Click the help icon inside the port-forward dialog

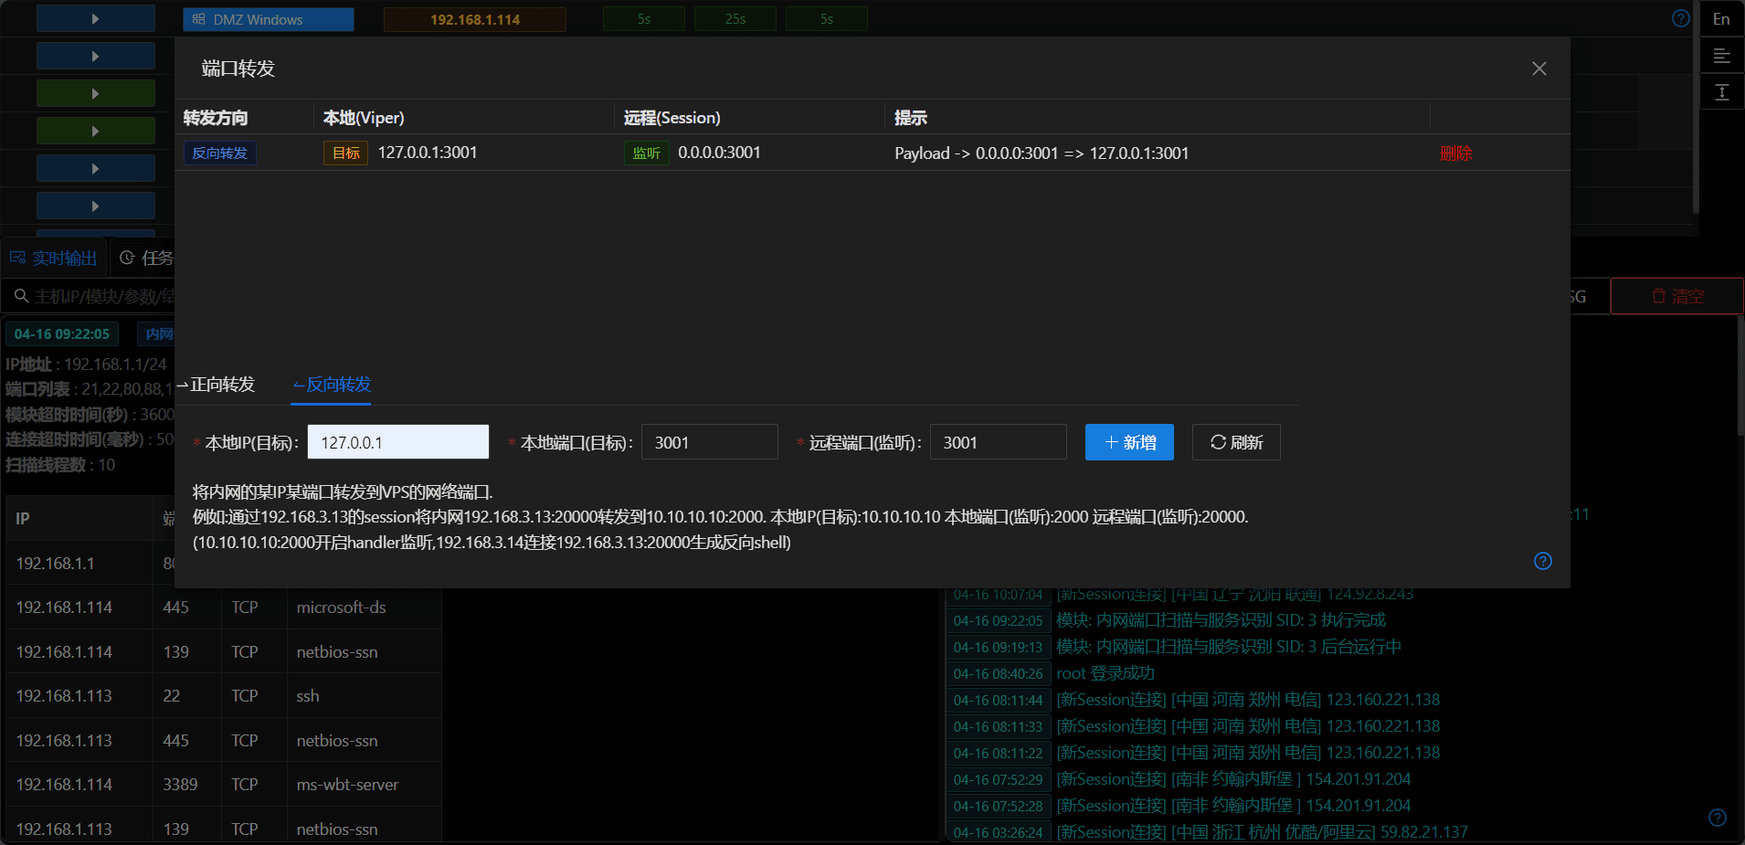tap(1543, 561)
